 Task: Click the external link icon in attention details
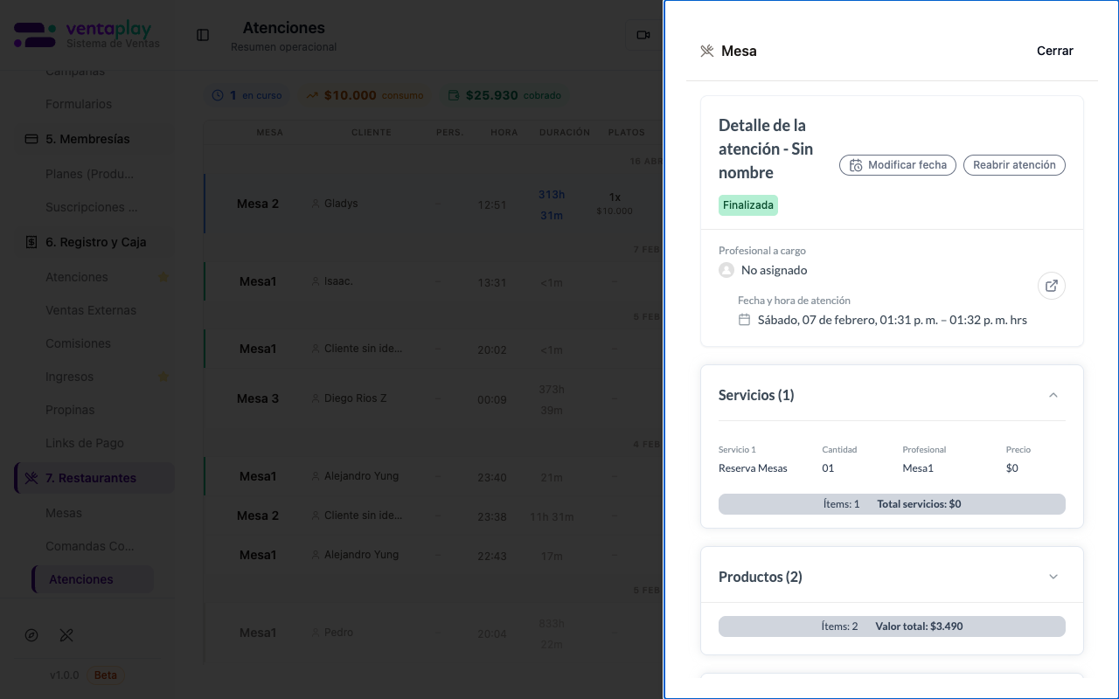click(1052, 286)
